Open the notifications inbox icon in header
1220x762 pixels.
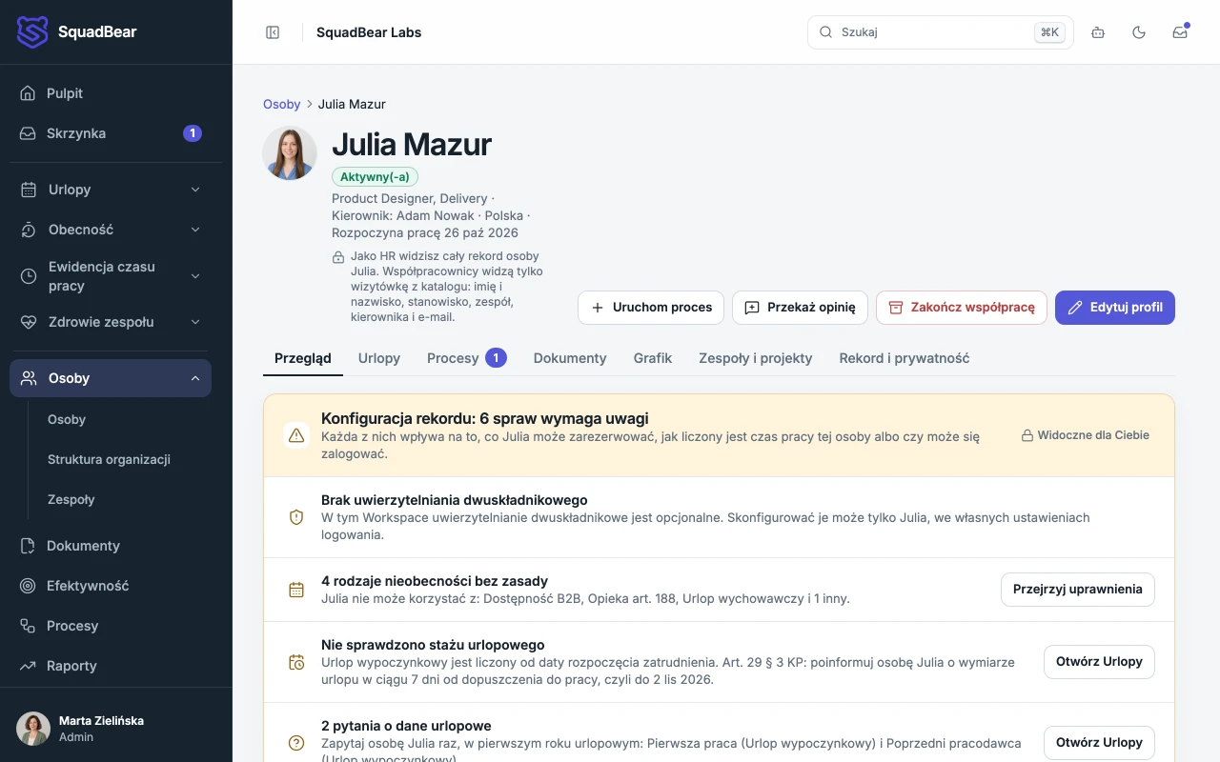[x=1180, y=32]
